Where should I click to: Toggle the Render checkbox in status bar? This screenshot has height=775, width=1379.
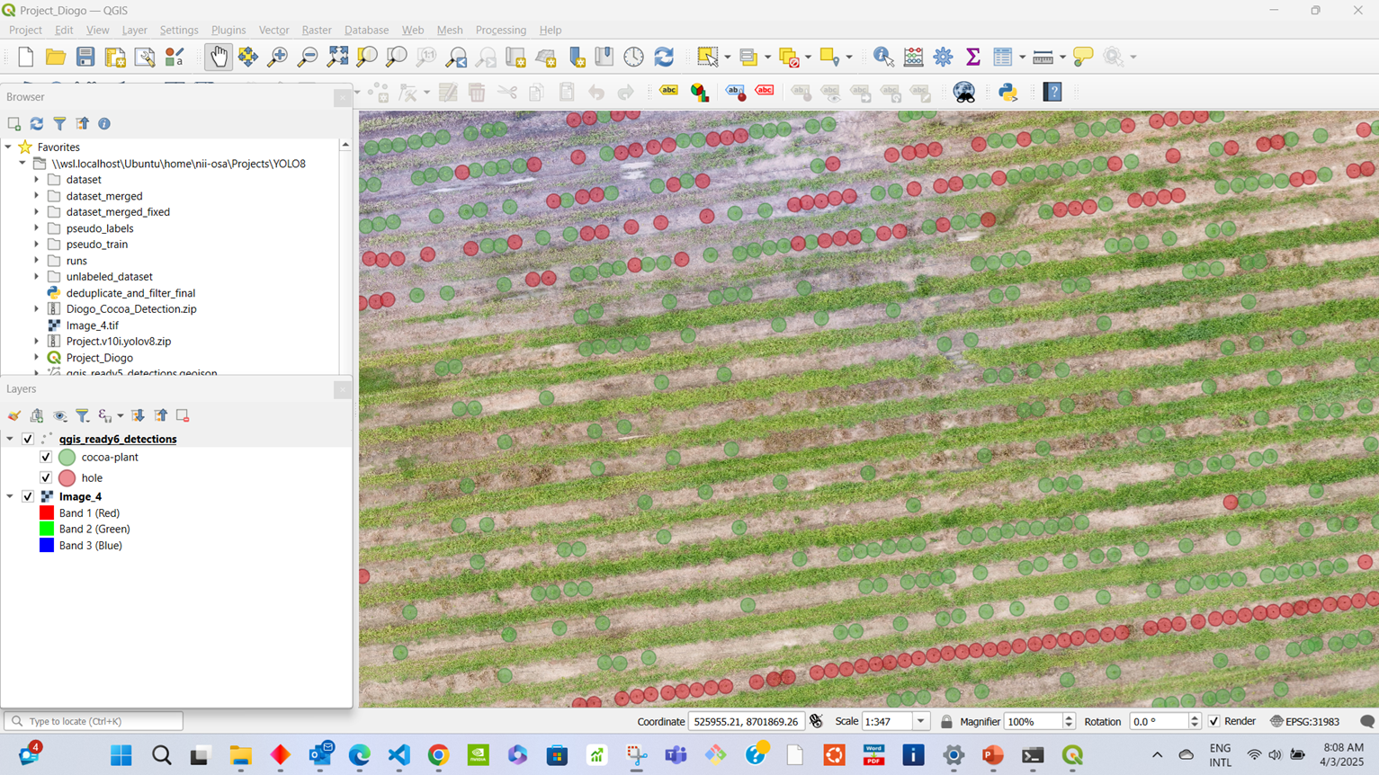(1214, 721)
